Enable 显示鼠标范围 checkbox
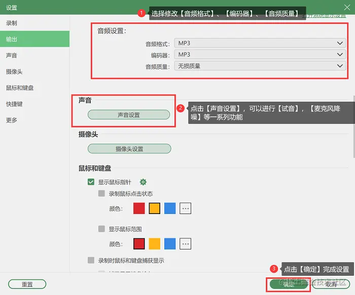Image resolution: width=355 pixels, height=295 pixels. 101,229
